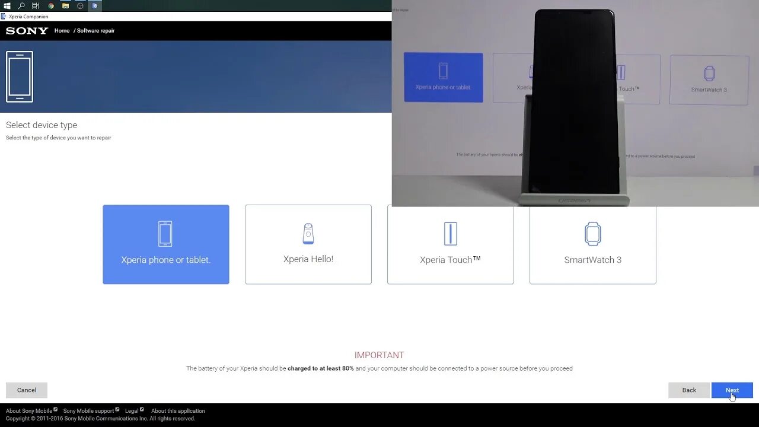Open the Home breadcrumb link
Screen dimensions: 759x427
coord(62,31)
